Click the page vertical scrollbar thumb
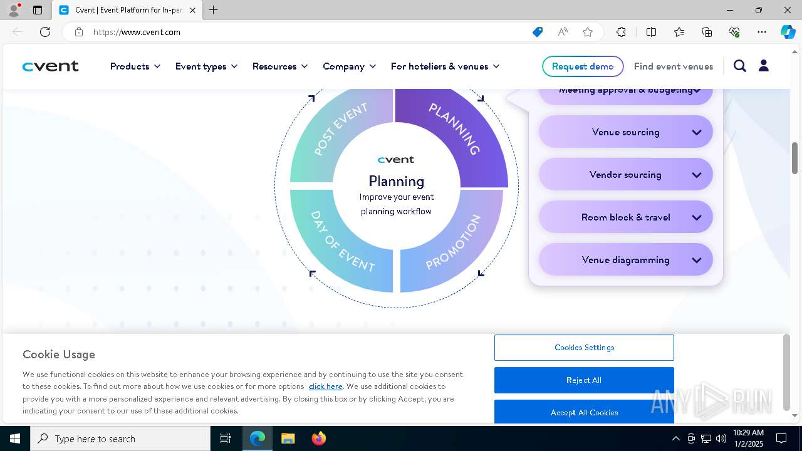This screenshot has width=802, height=451. 795,158
